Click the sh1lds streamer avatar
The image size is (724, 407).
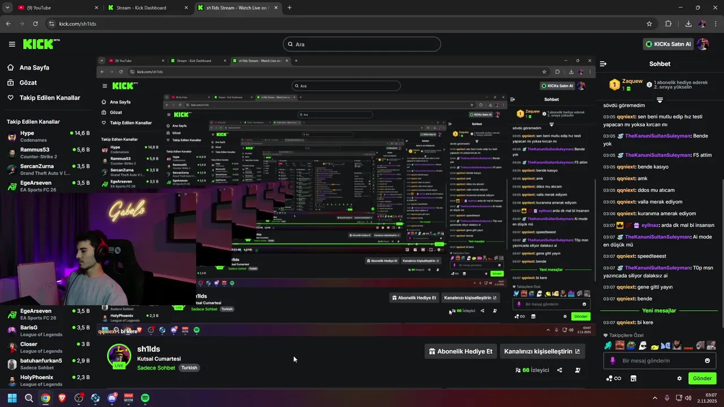point(119,356)
